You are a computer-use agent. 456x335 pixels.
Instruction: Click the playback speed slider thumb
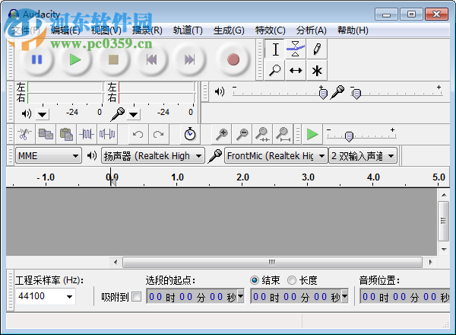pyautogui.click(x=349, y=136)
